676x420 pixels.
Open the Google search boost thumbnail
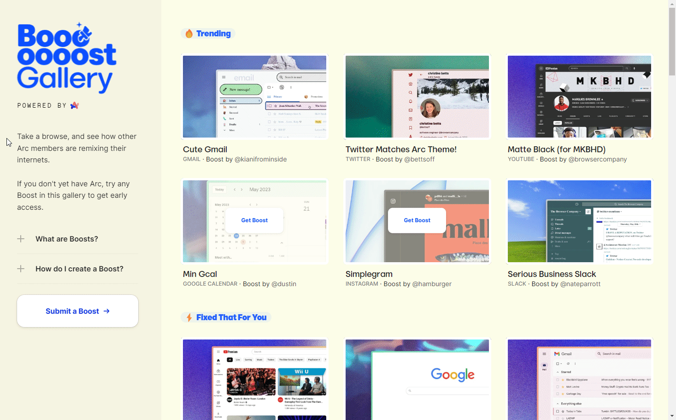click(x=417, y=380)
